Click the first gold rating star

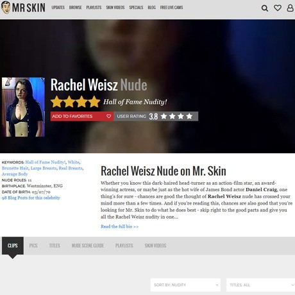click(57, 101)
